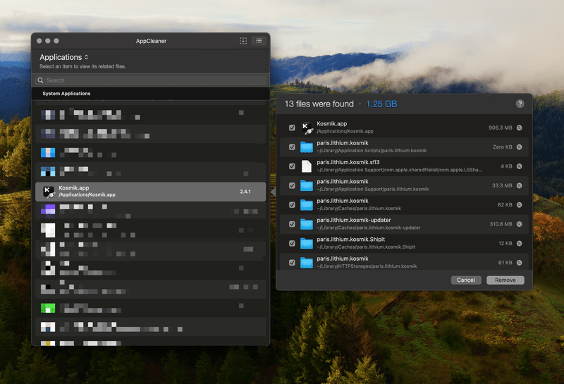
Task: Uncheck the 82 KB Caches folder checkbox
Action: 292,205
